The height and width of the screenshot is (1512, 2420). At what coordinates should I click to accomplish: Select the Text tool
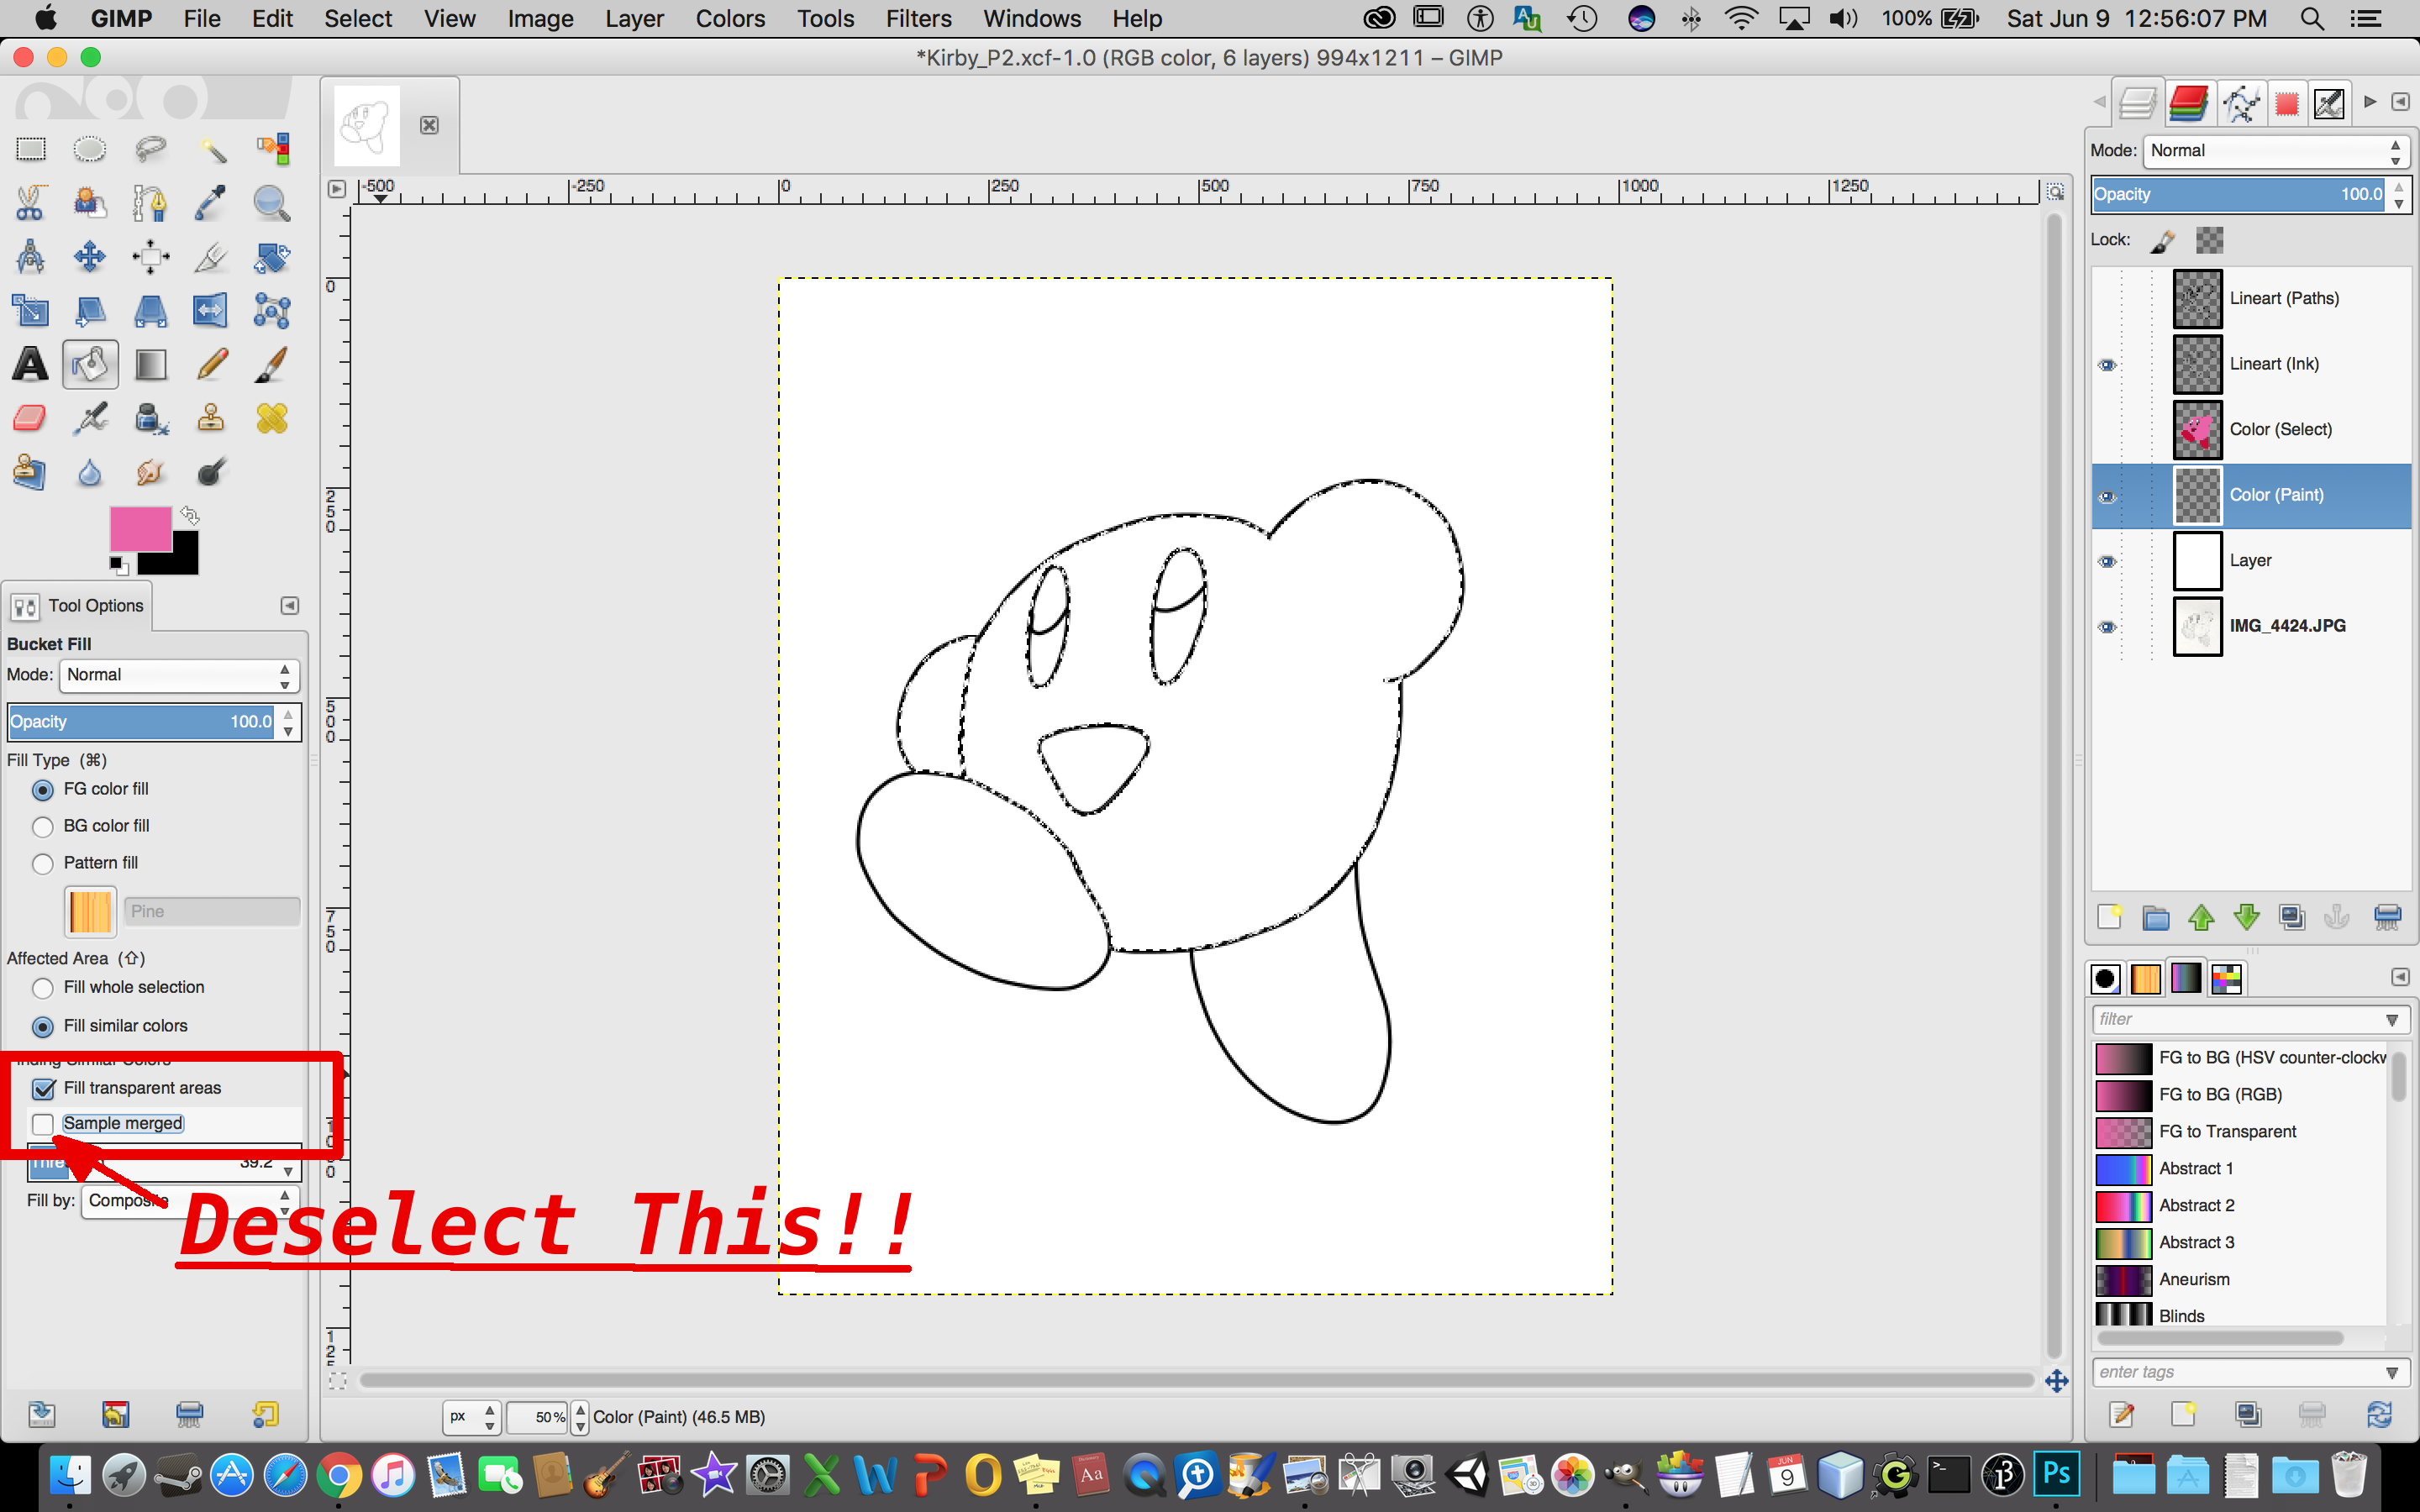click(30, 364)
